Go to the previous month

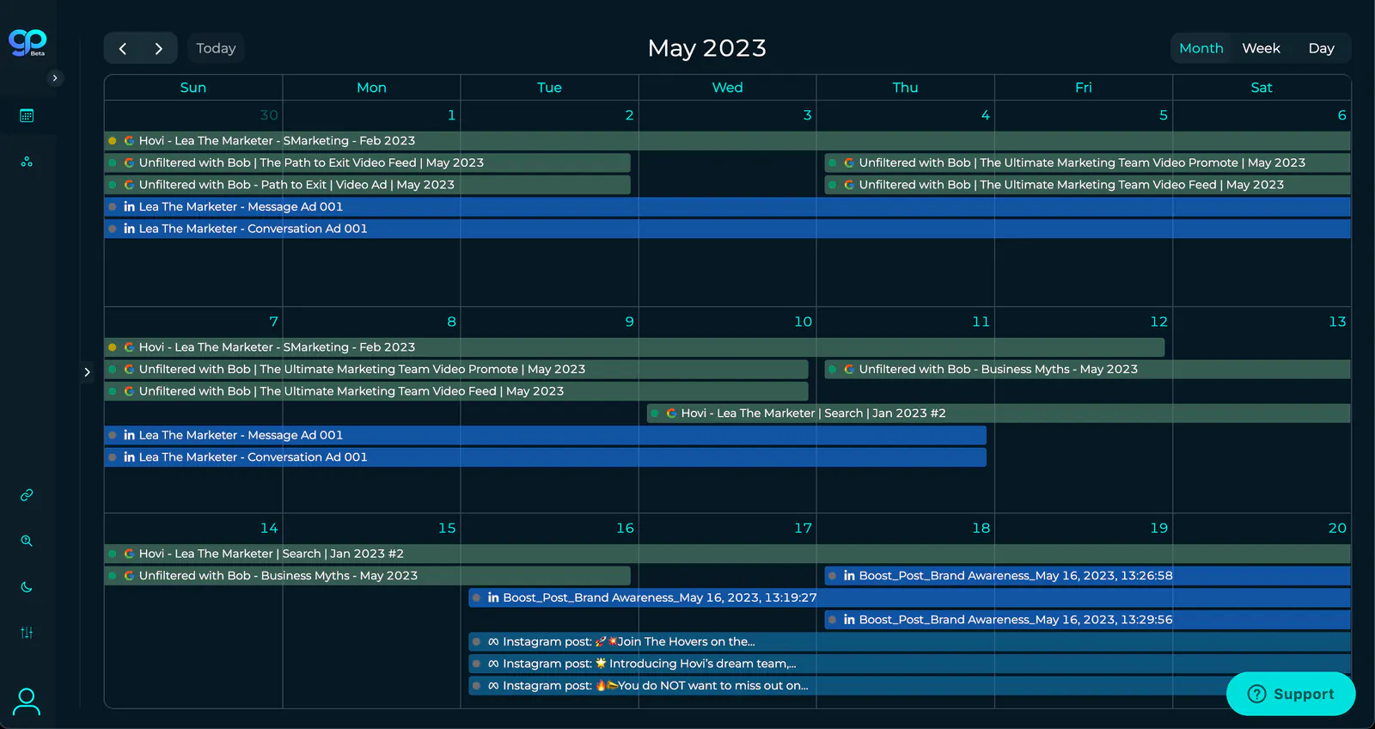click(x=123, y=48)
